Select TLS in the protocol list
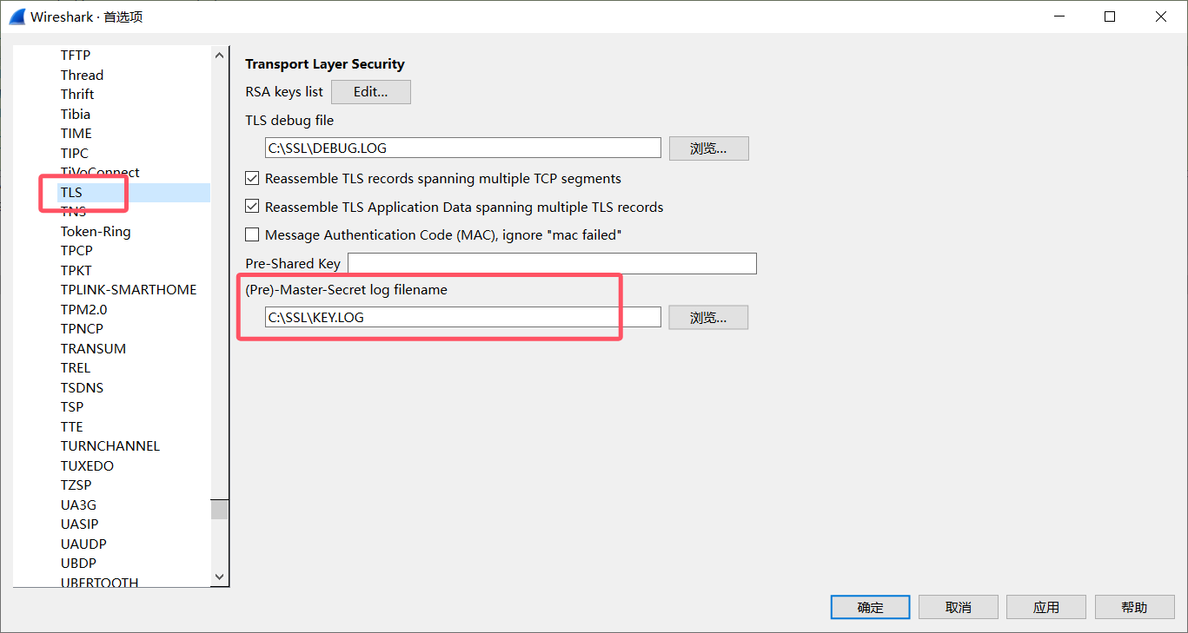The image size is (1188, 633). (71, 192)
